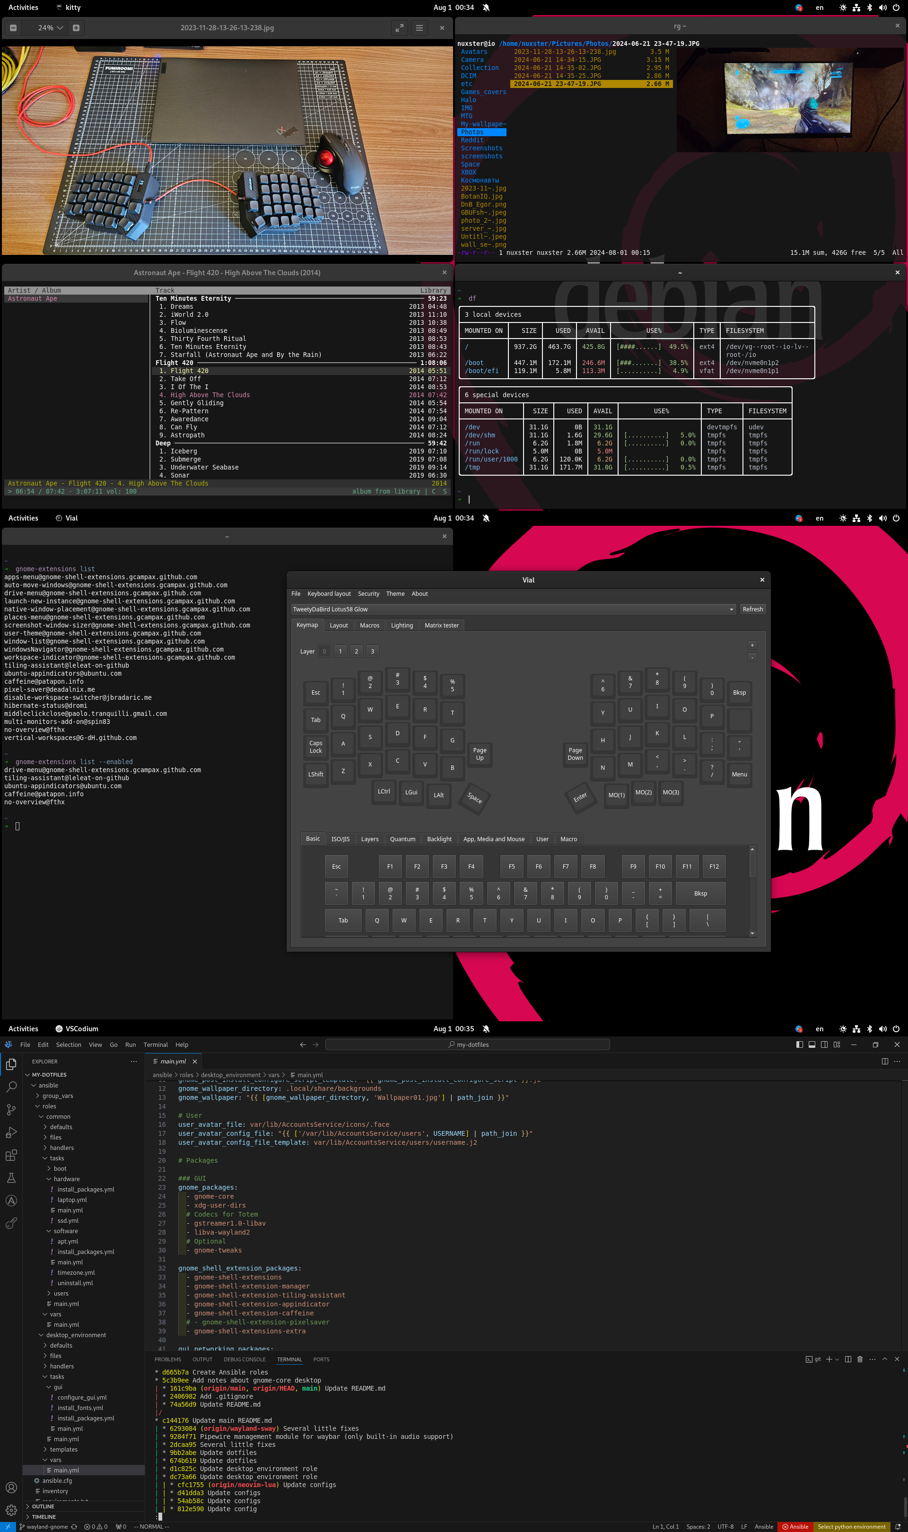Open the Vial keyboard selector TweetyDaBird Lotus58 Glow

click(x=513, y=609)
